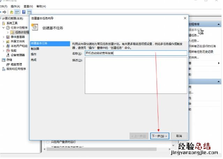The height and width of the screenshot is (159, 223).
Task: Expand the 本地用户和组 tree node
Action: coord(3,46)
